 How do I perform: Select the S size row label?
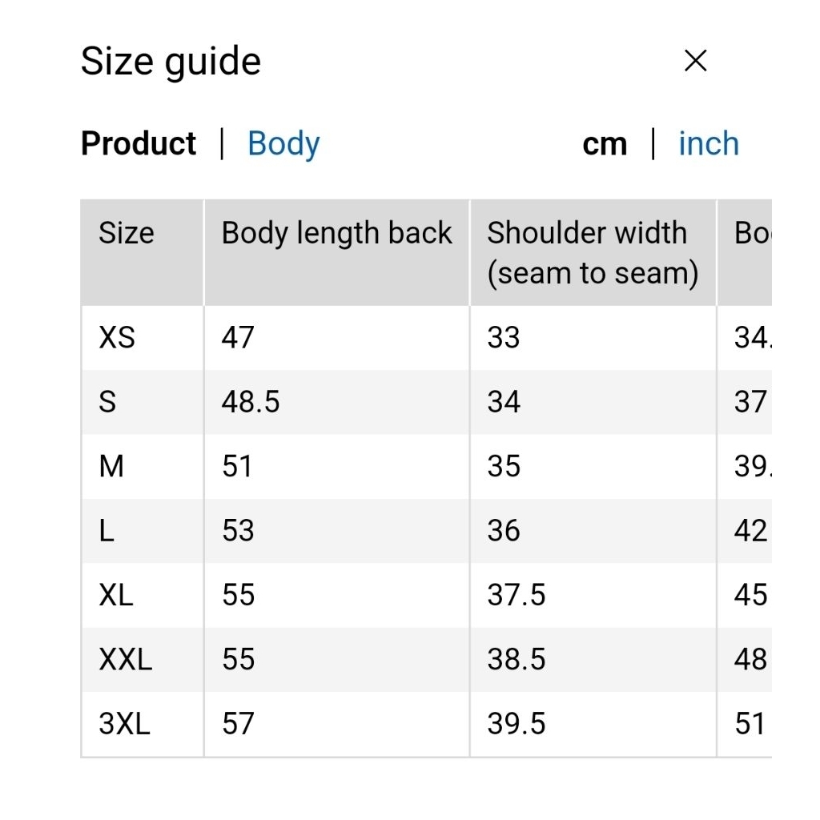(107, 402)
